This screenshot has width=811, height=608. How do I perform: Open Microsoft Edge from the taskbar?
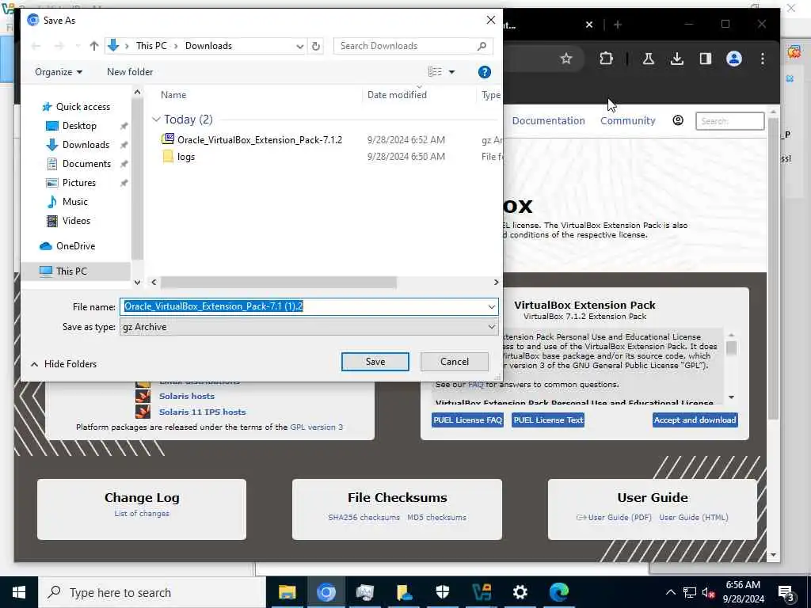(558, 592)
